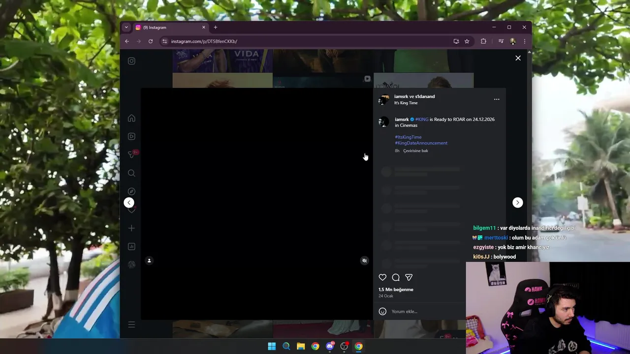
Task: Open the Explore compass icon
Action: coord(131,191)
